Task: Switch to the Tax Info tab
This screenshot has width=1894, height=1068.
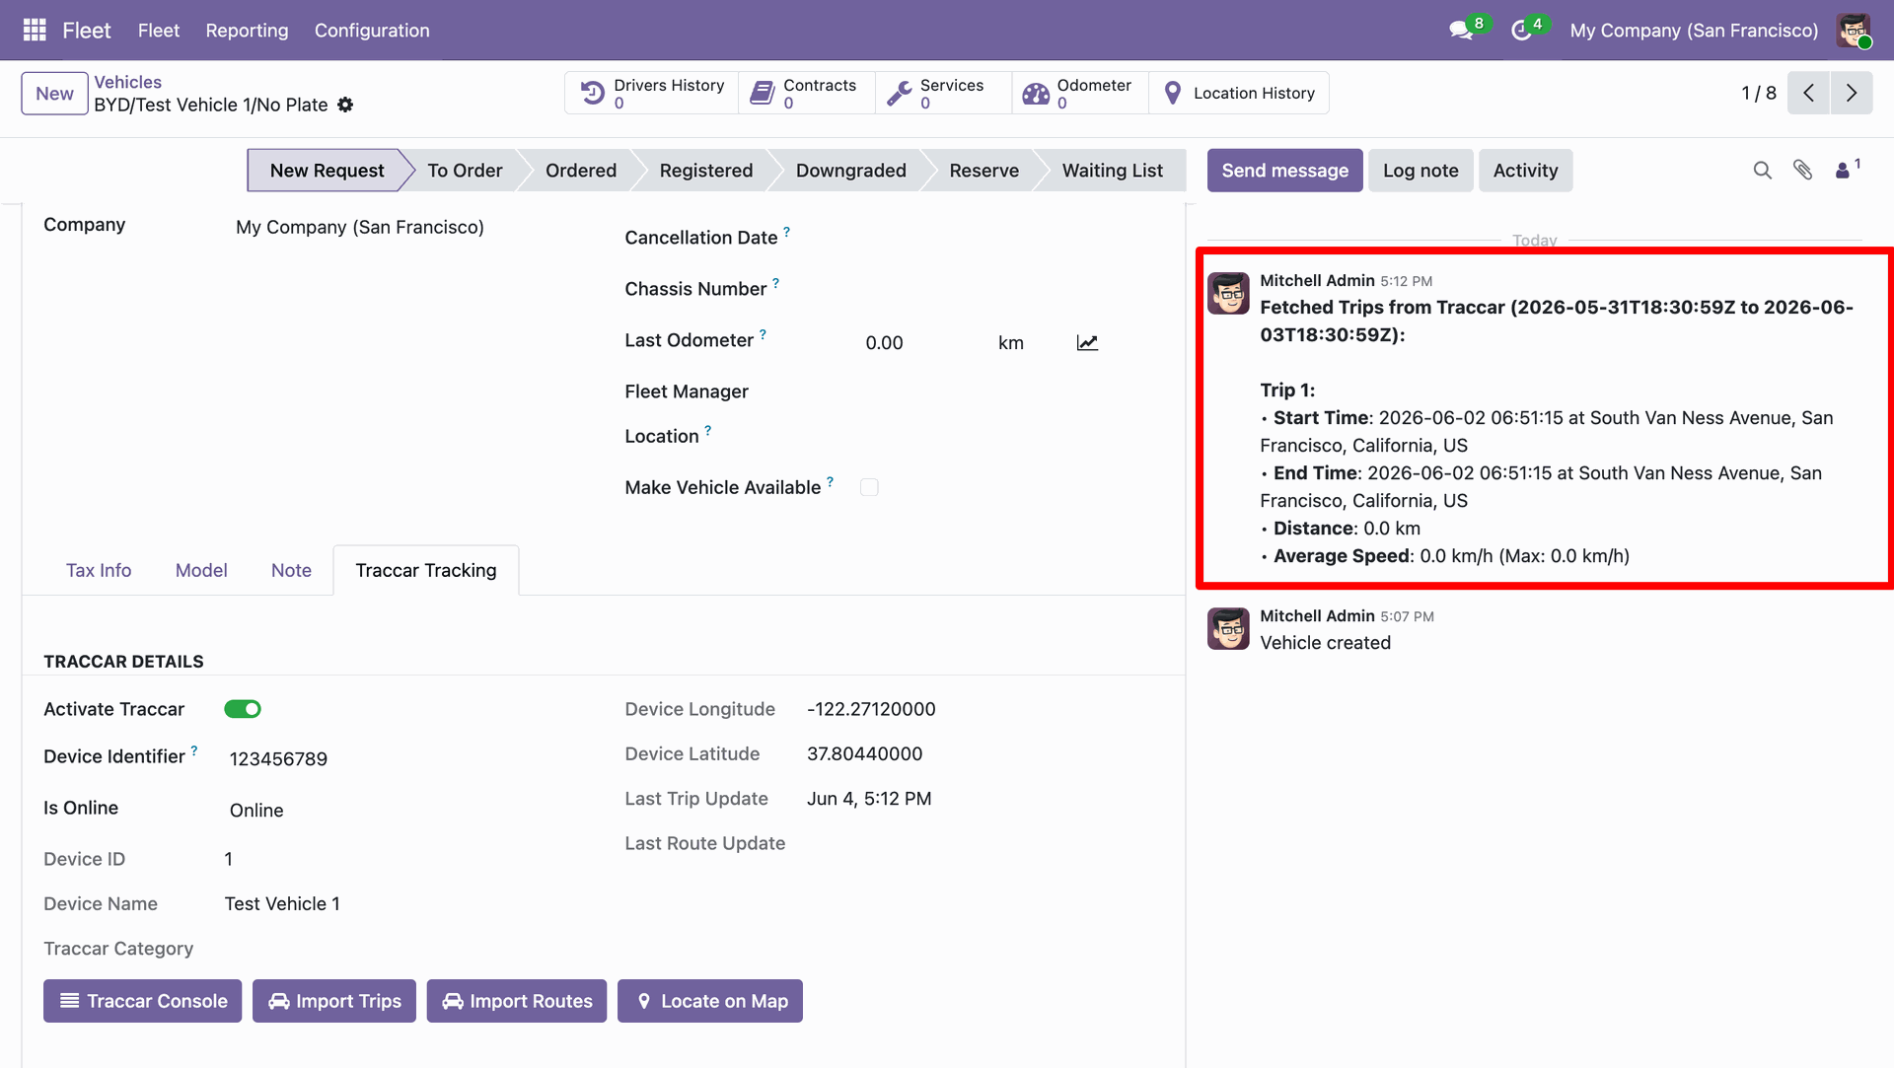Action: pos(99,570)
